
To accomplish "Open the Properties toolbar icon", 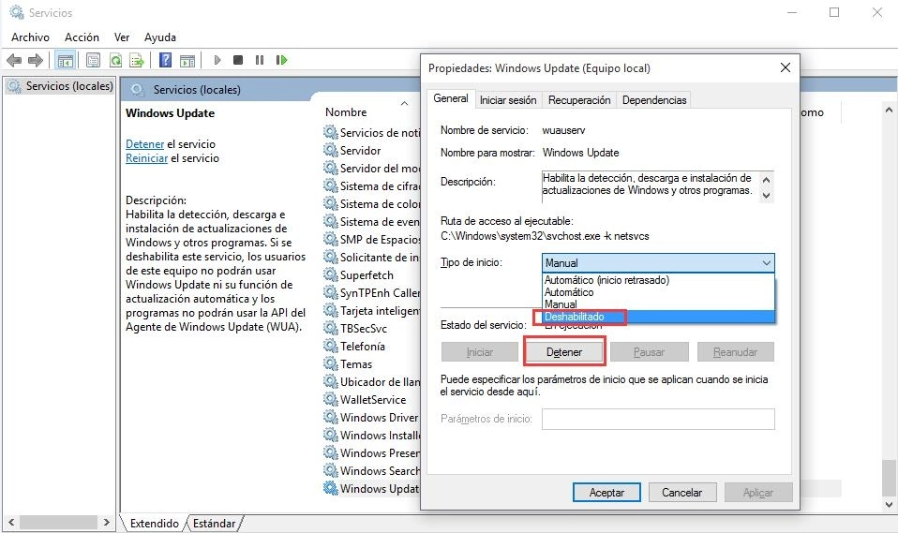I will click(x=94, y=60).
